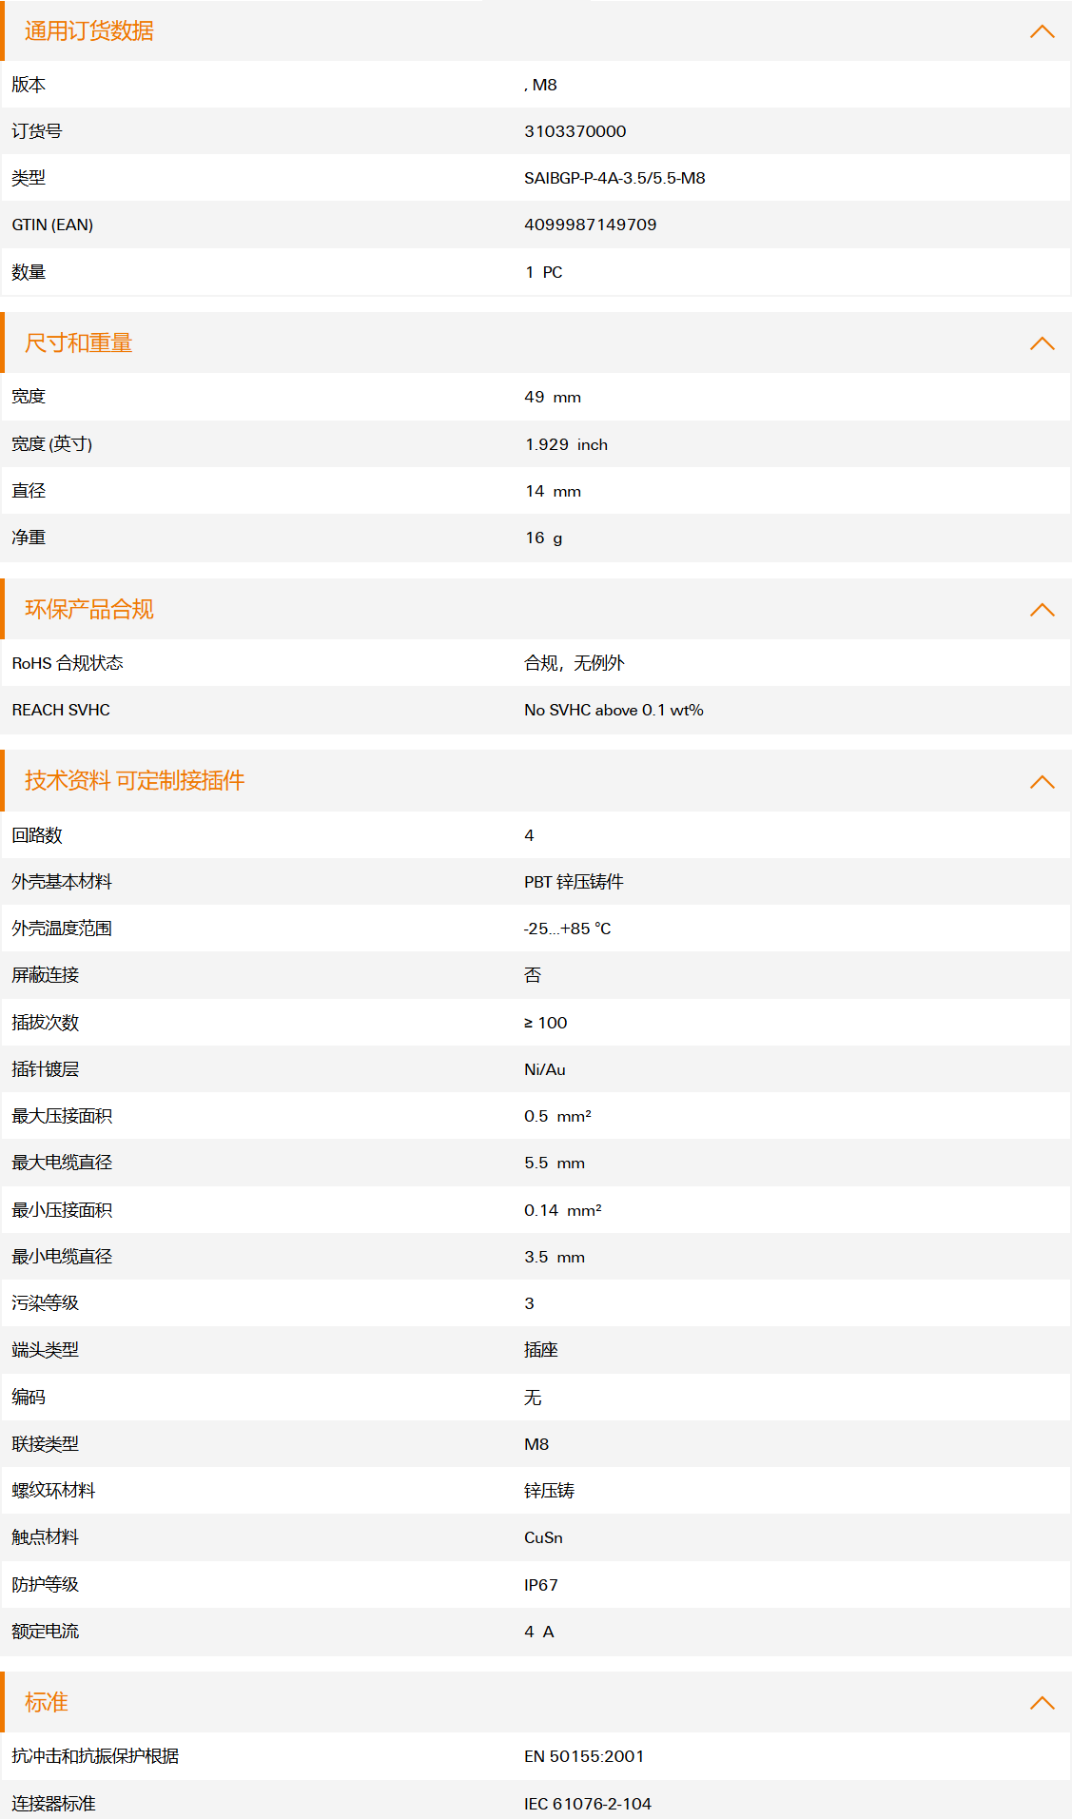This screenshot has height=1819, width=1072.
Task: Click connector standard IEC 61076-2-104
Action: pyautogui.click(x=588, y=1804)
